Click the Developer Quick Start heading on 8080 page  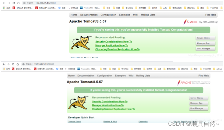[81, 117]
